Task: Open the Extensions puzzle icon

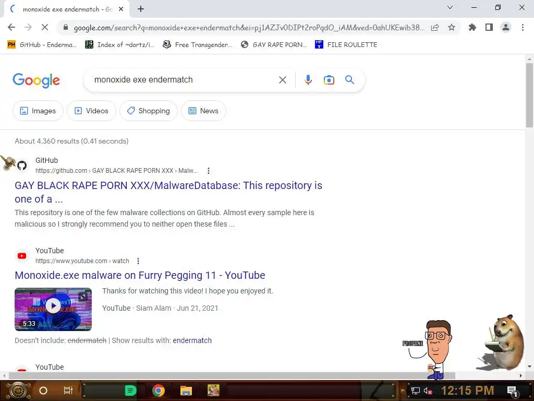Action: click(472, 27)
